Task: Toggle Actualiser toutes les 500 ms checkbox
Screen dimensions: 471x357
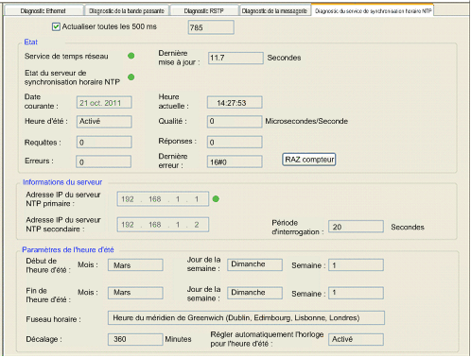Action: (x=56, y=26)
